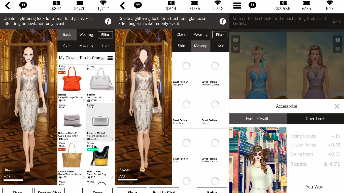
Task: Skip voting on the Goddess of Fertility
Action: [337, 21]
